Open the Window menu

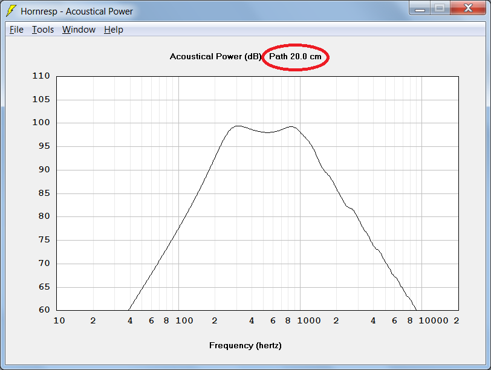[79, 30]
